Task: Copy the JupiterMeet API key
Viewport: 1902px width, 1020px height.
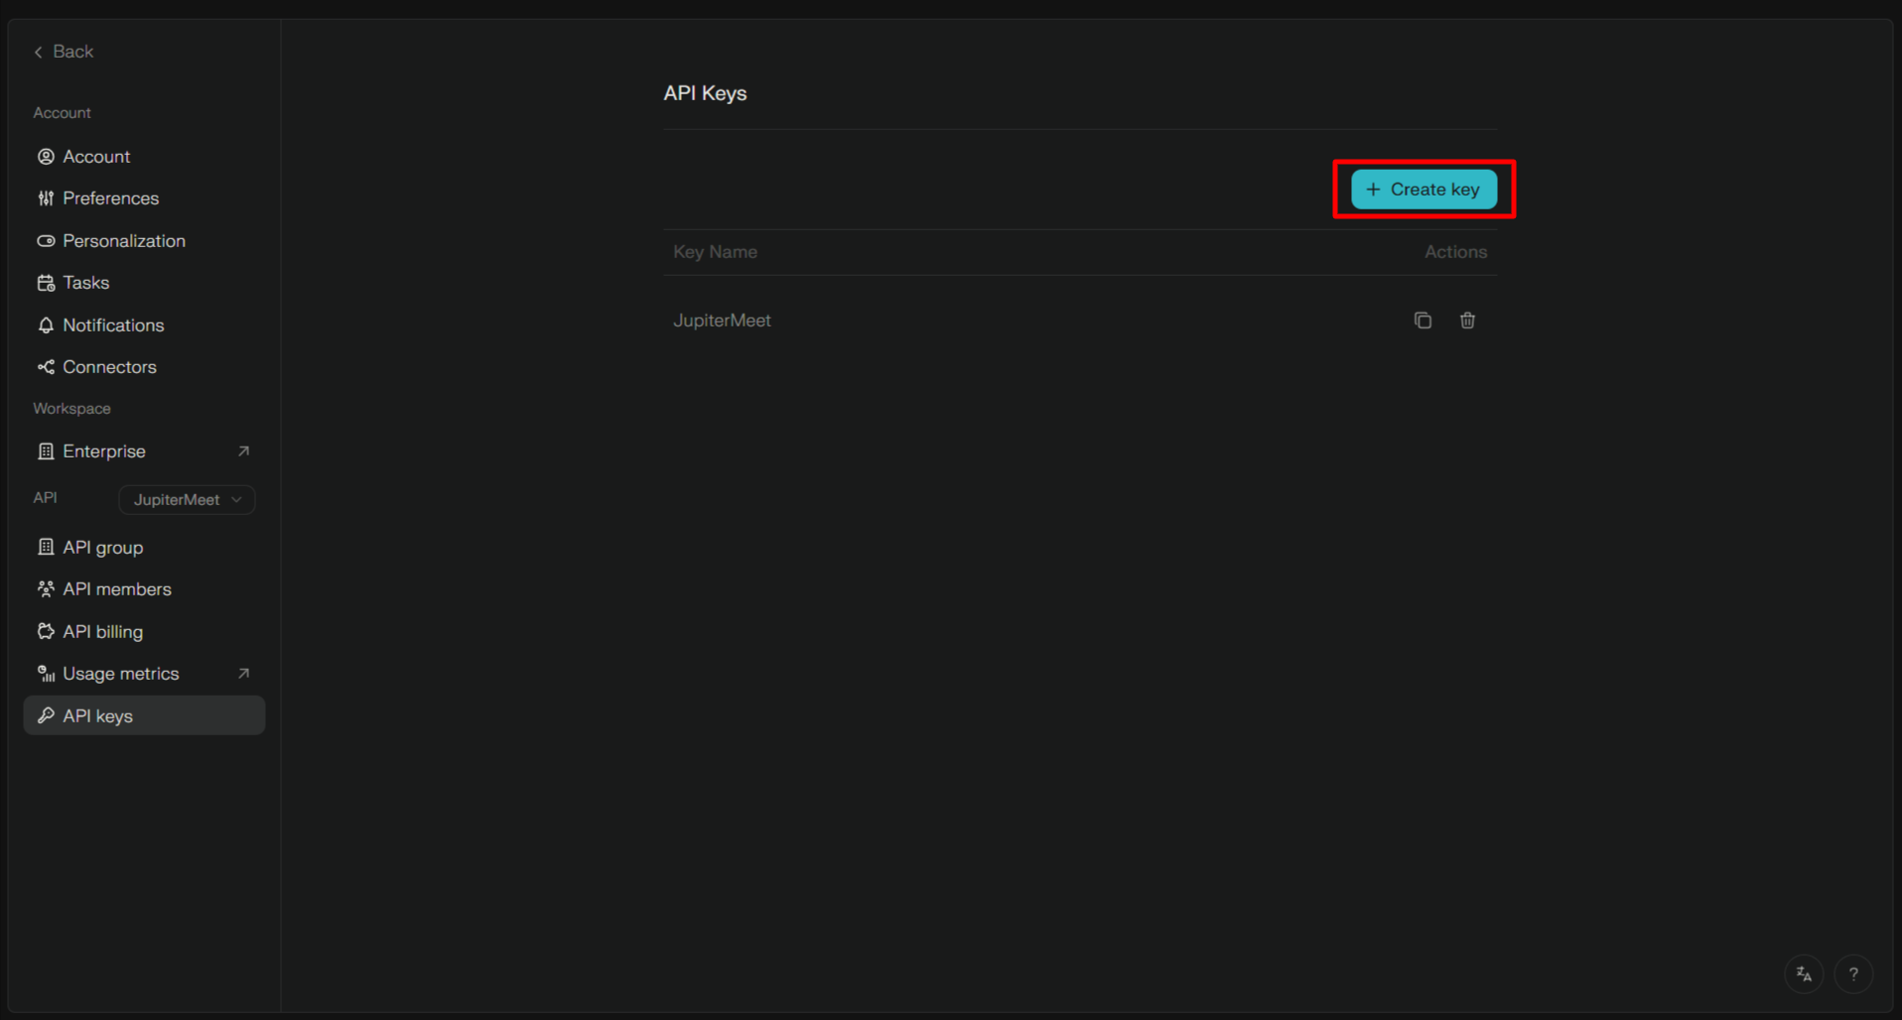Action: [1423, 319]
